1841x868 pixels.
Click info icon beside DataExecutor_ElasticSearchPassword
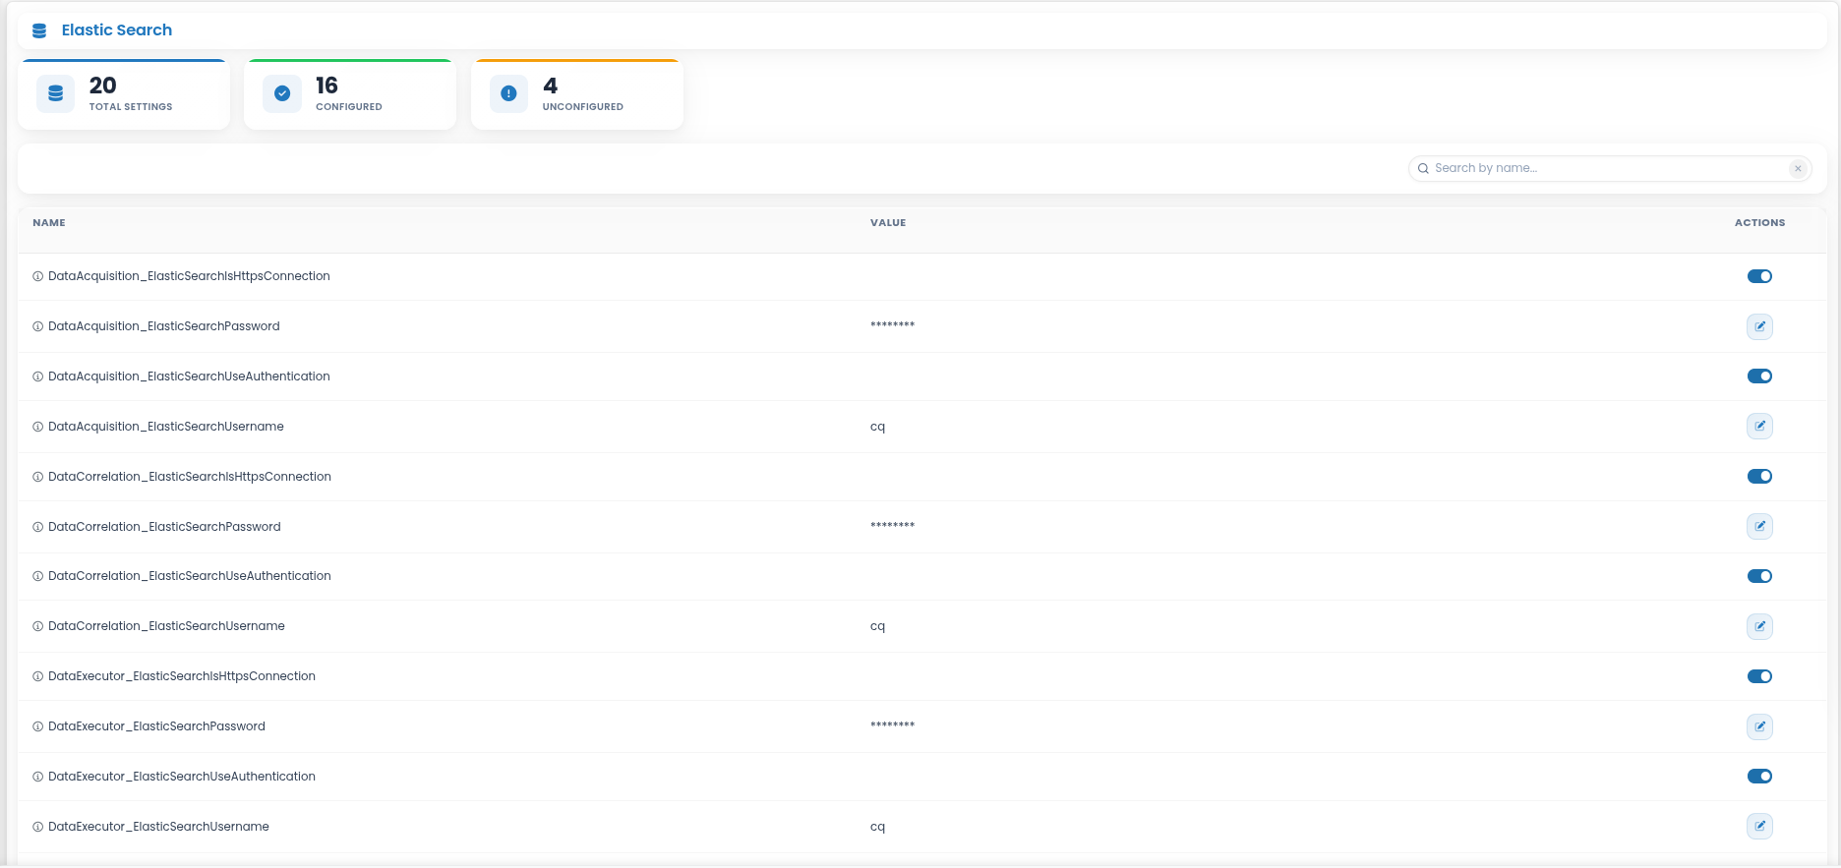point(38,726)
